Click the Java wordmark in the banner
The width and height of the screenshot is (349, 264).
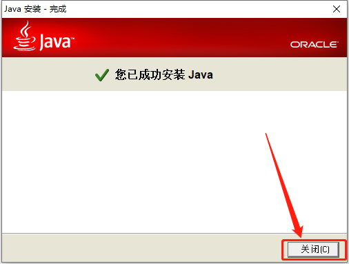click(55, 42)
